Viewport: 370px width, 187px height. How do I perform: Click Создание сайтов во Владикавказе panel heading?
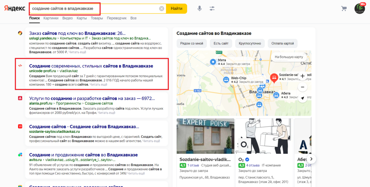214,33
